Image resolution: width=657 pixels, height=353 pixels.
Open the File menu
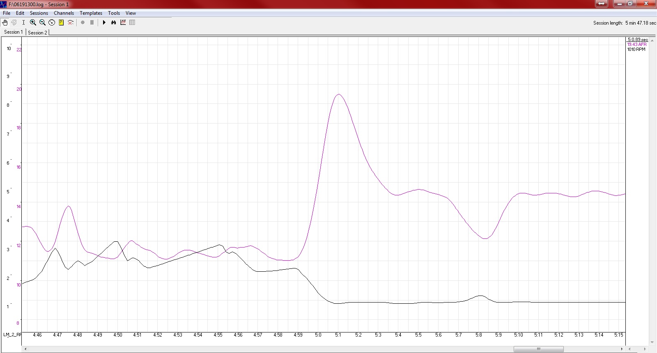[7, 13]
